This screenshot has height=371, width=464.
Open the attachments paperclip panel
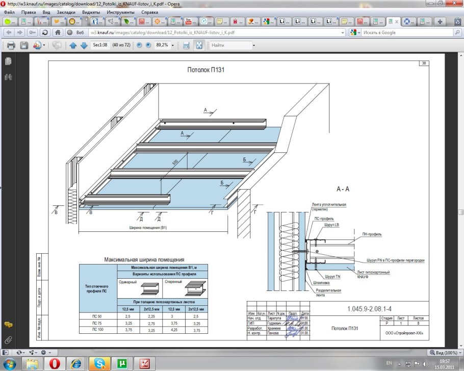click(x=8, y=339)
